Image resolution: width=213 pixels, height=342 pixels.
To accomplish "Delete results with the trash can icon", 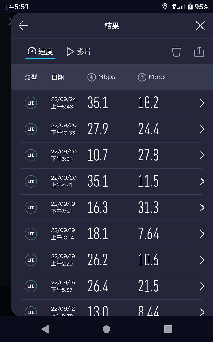I will coord(176,52).
